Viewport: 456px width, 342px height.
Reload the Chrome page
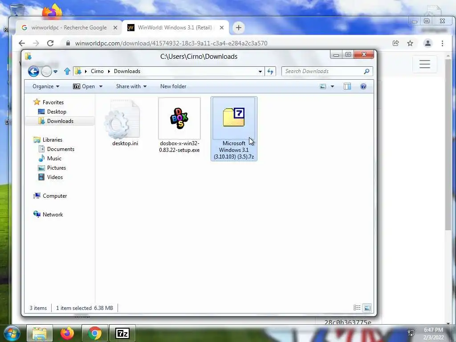tap(50, 43)
